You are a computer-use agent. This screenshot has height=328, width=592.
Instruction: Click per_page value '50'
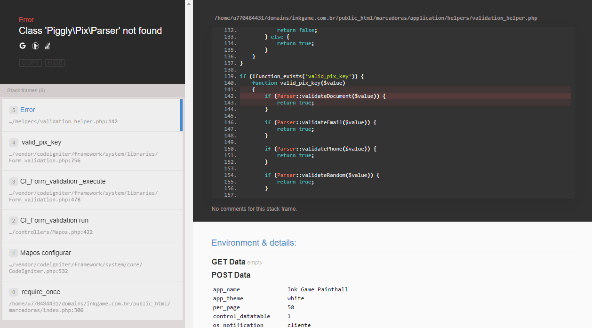point(291,307)
